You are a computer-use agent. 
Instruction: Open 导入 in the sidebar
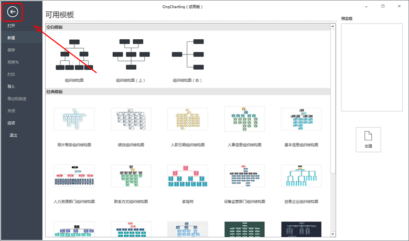pyautogui.click(x=11, y=86)
